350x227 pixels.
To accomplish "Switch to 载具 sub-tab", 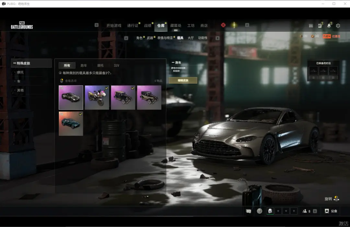I will point(180,38).
